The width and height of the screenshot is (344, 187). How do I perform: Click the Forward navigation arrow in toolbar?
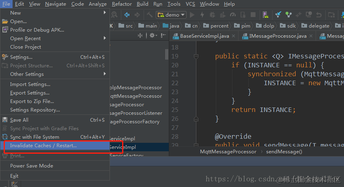[137, 15]
